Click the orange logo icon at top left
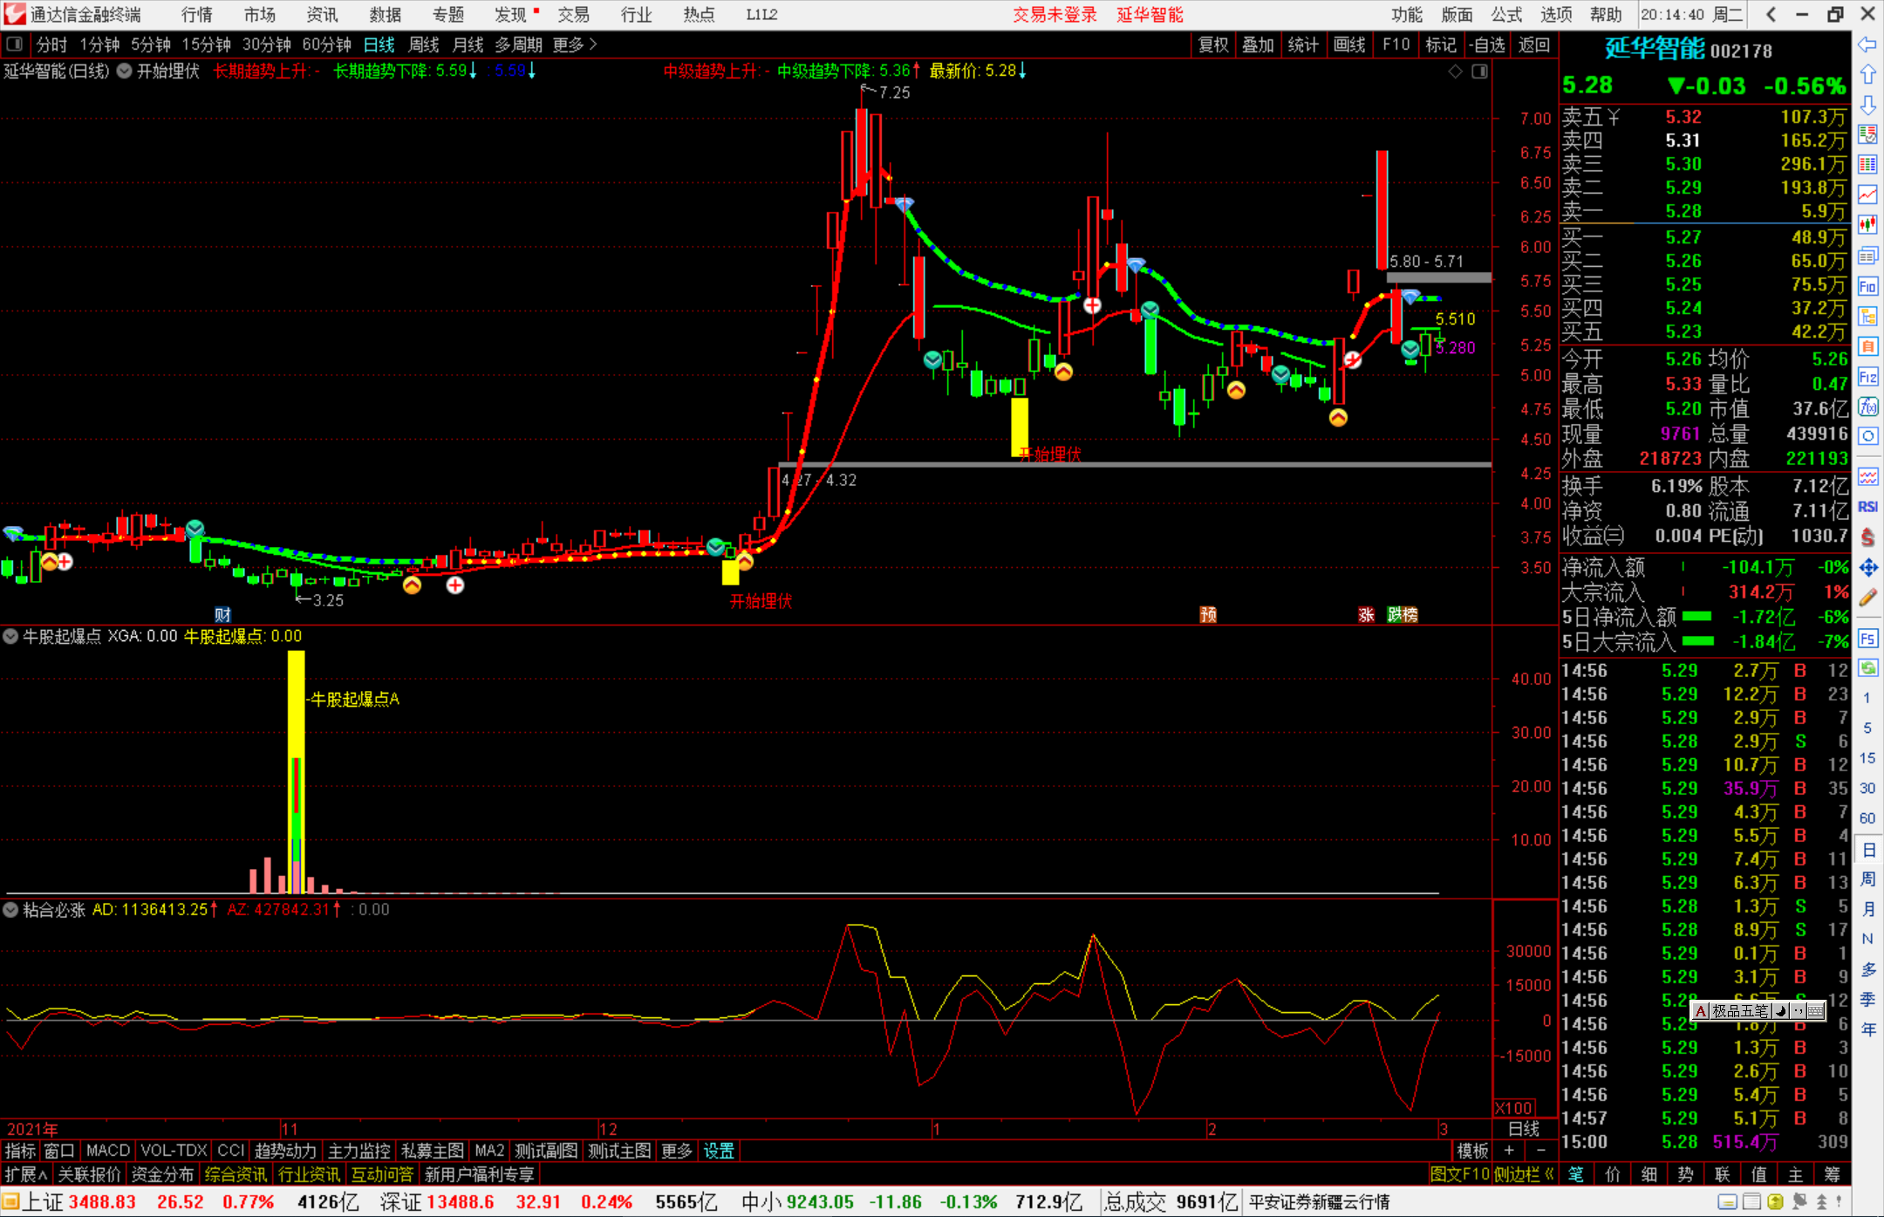The image size is (1884, 1217). (x=14, y=14)
